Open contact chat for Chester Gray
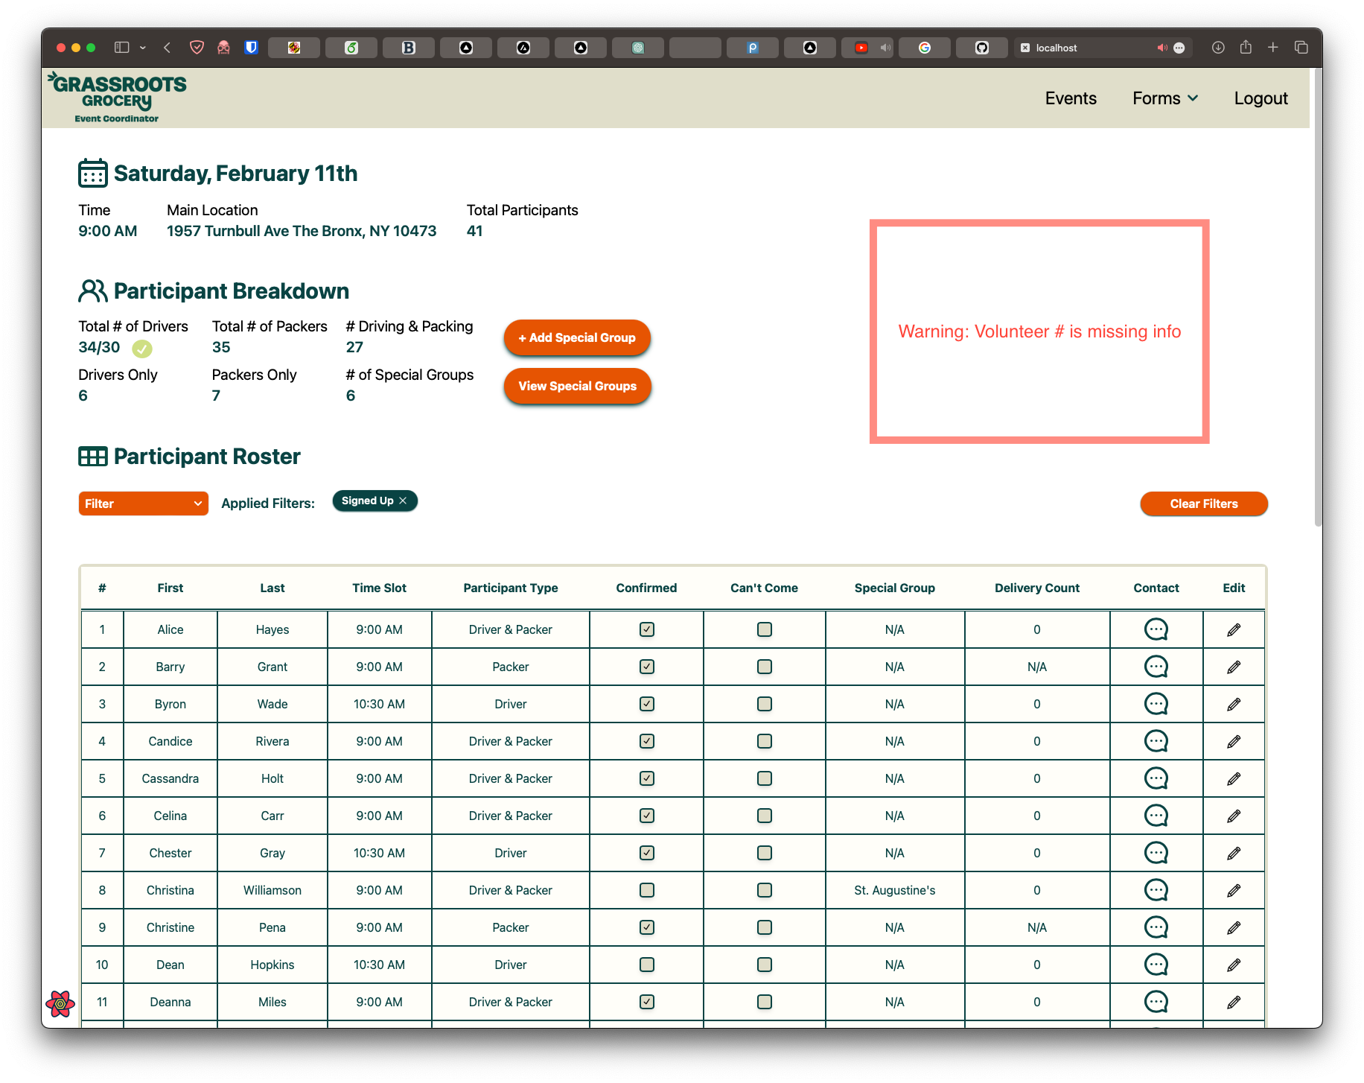The height and width of the screenshot is (1083, 1364). point(1156,853)
